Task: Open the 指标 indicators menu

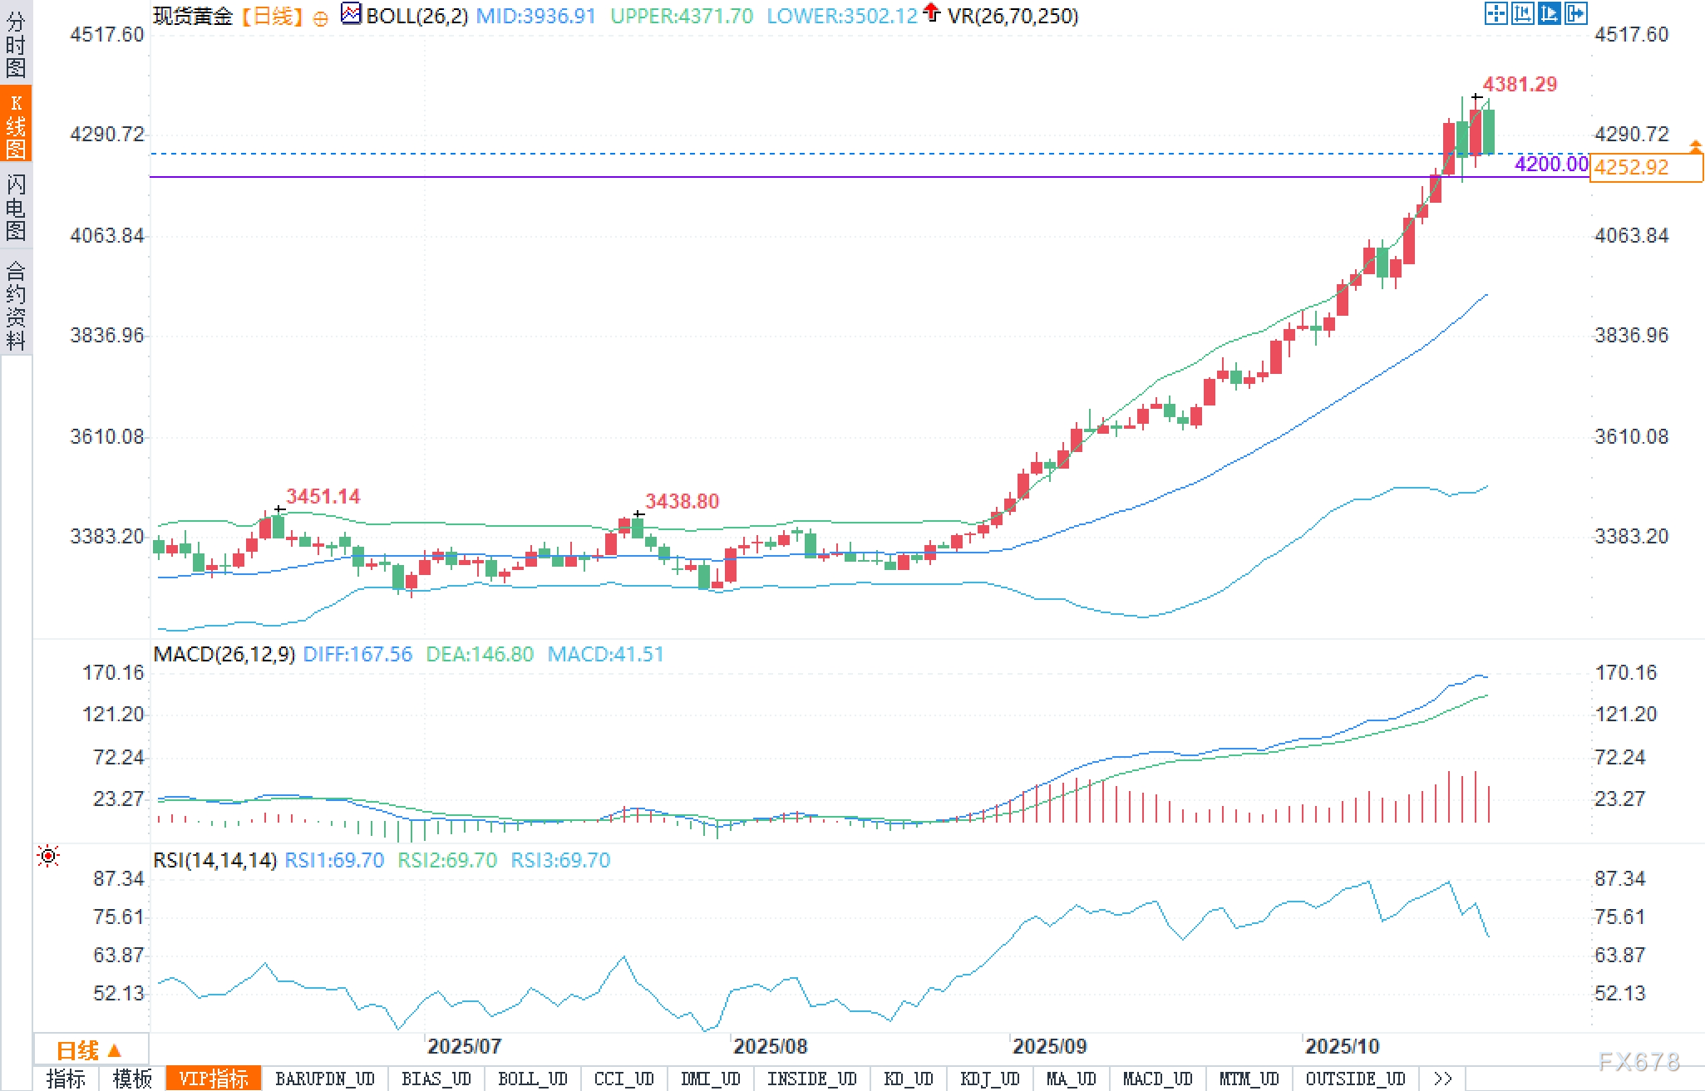Action: 66,1079
